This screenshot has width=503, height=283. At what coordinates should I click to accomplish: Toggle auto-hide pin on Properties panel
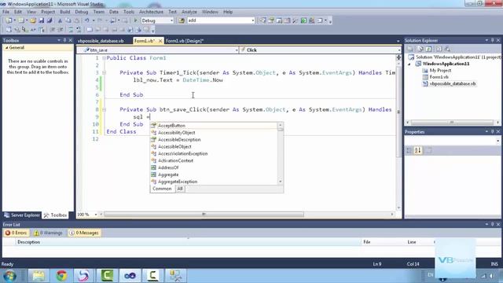[x=493, y=132]
